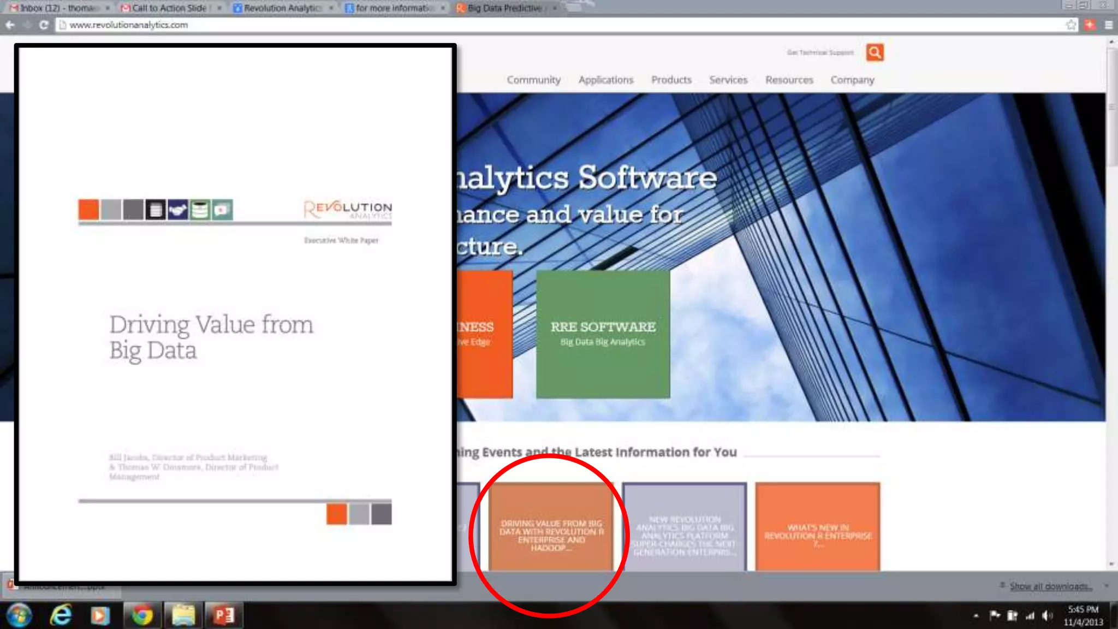1118x629 pixels.
Task: Click Get Technical Support link
Action: pyautogui.click(x=820, y=53)
